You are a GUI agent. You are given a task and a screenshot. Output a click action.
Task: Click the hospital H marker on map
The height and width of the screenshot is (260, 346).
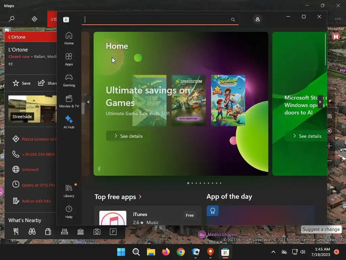pyautogui.click(x=336, y=36)
